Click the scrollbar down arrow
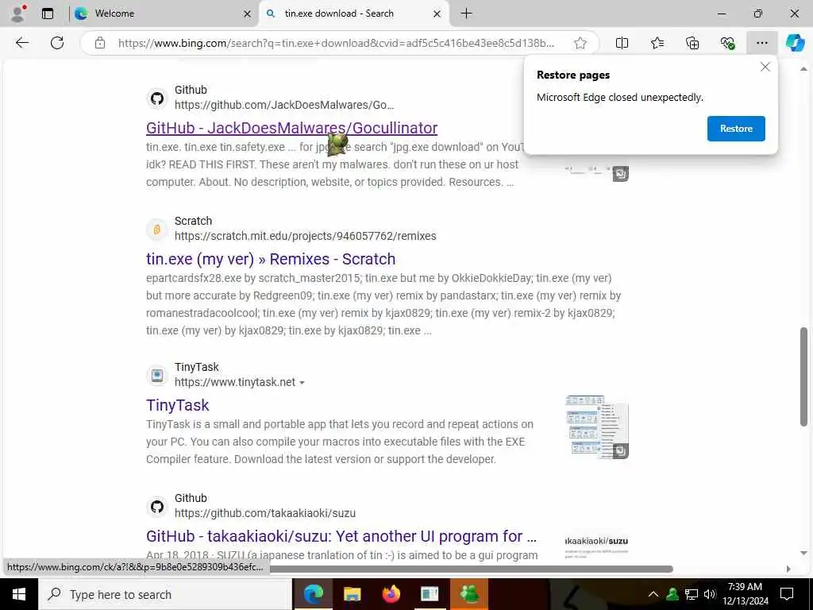The height and width of the screenshot is (610, 813). (x=803, y=554)
